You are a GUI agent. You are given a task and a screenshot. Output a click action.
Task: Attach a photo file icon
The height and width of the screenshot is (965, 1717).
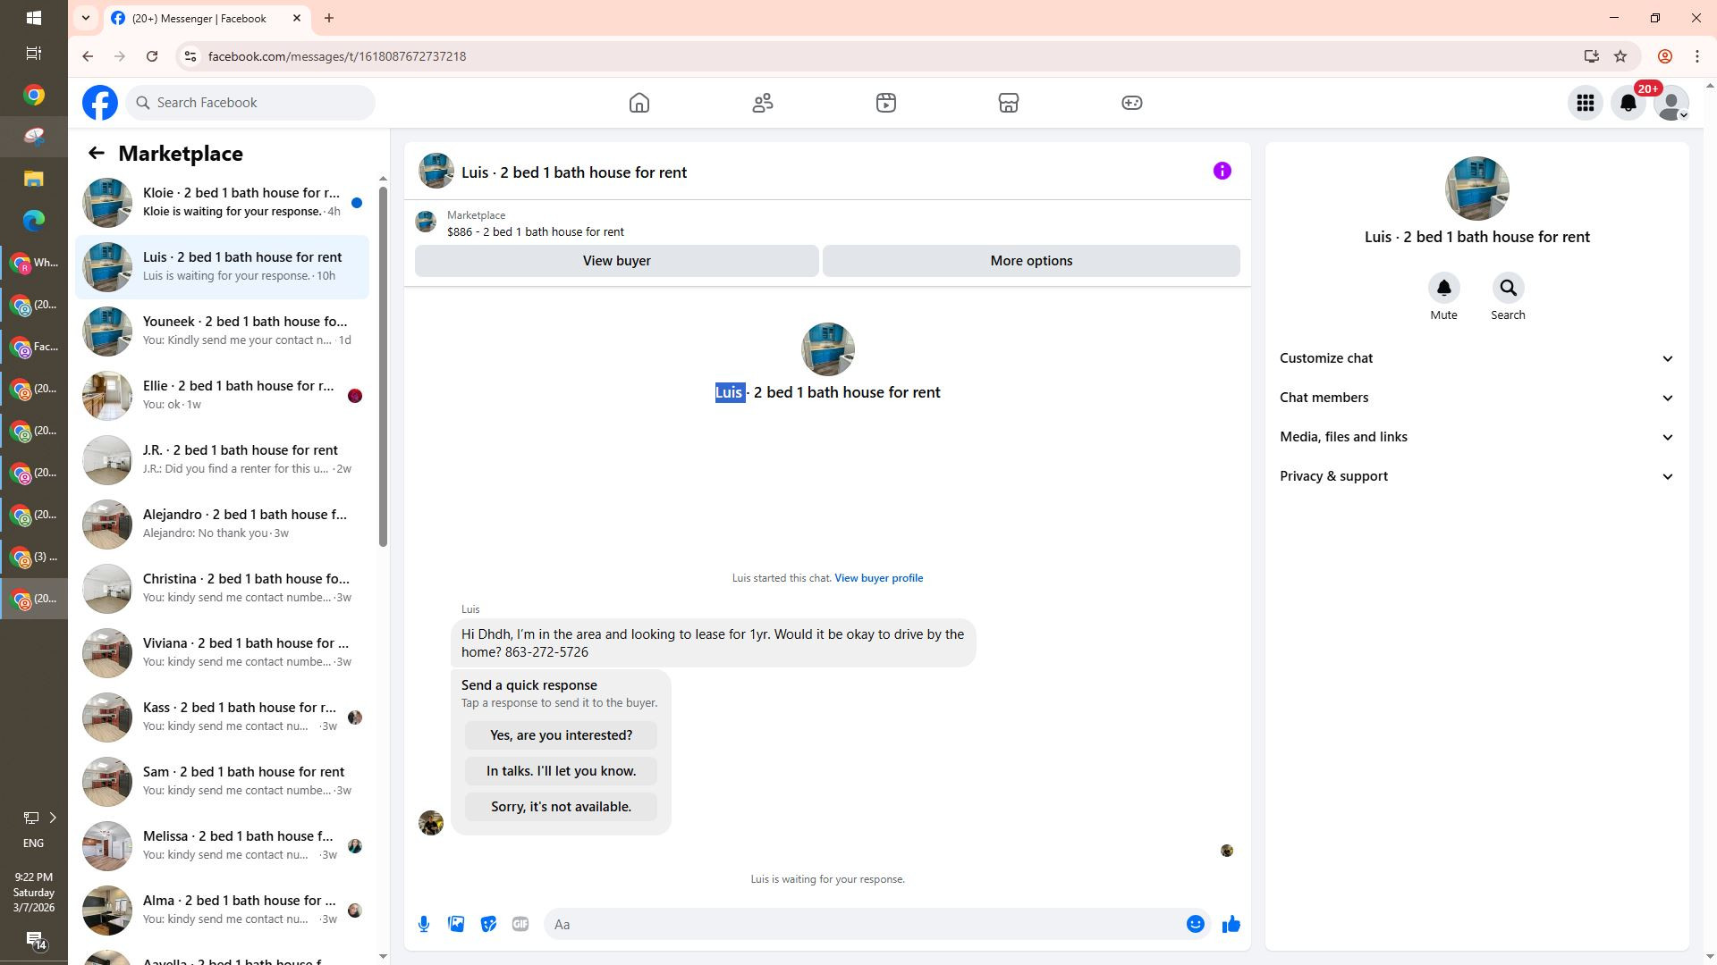point(456,925)
